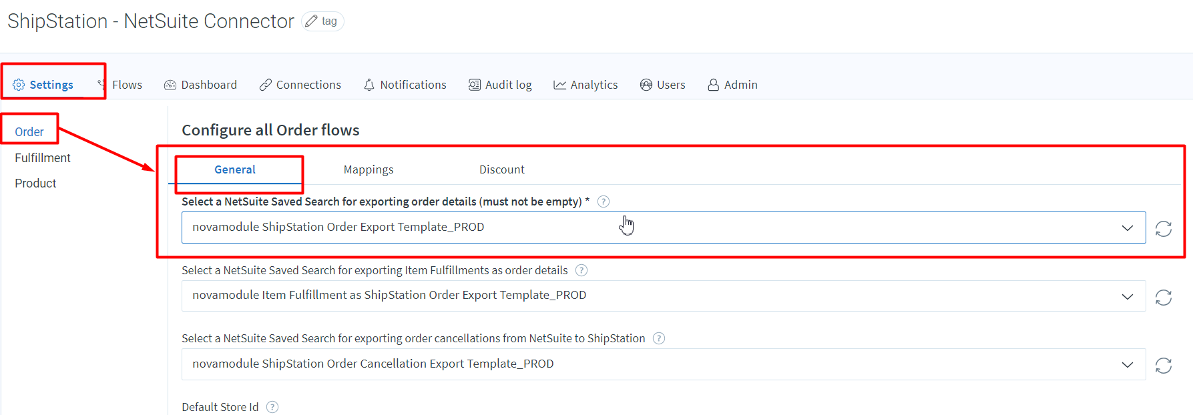
Task: Open the Admin tab
Action: tap(732, 85)
